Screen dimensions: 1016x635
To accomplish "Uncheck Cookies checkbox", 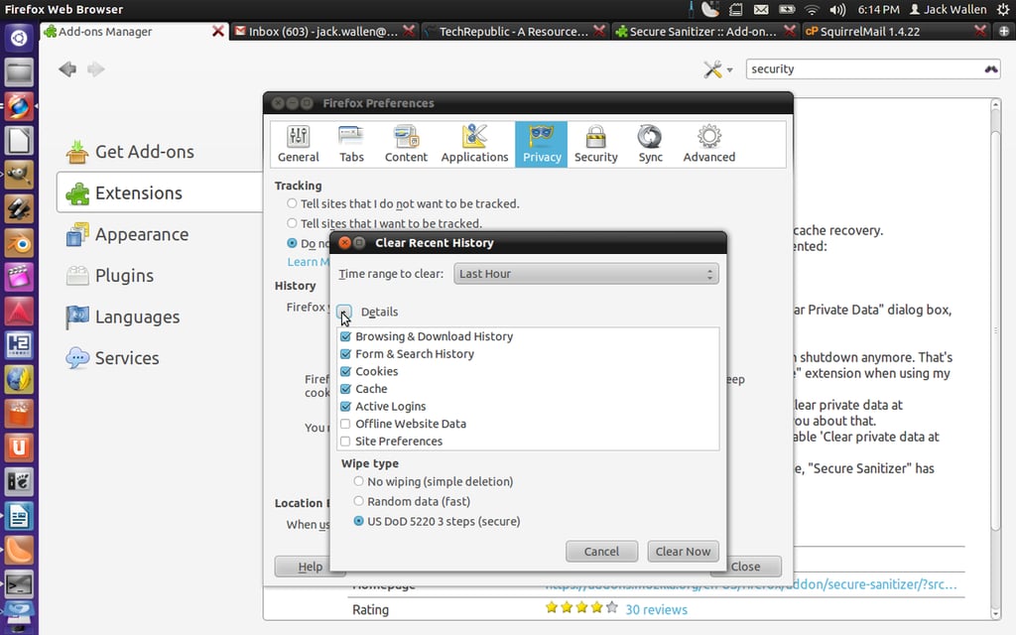I will (x=345, y=371).
